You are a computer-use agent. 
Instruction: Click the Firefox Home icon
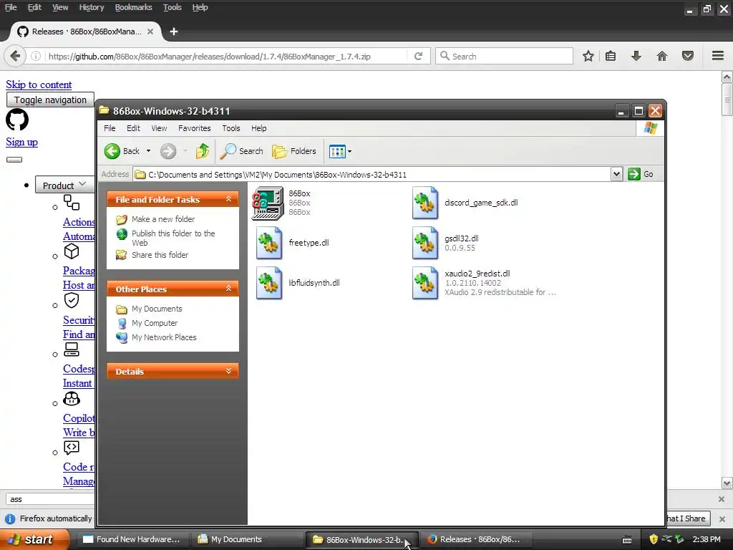click(x=662, y=56)
